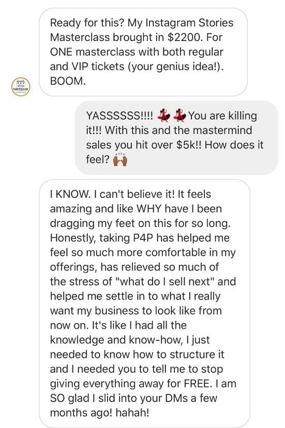Tap the raised hands emoji

pyautogui.click(x=120, y=160)
